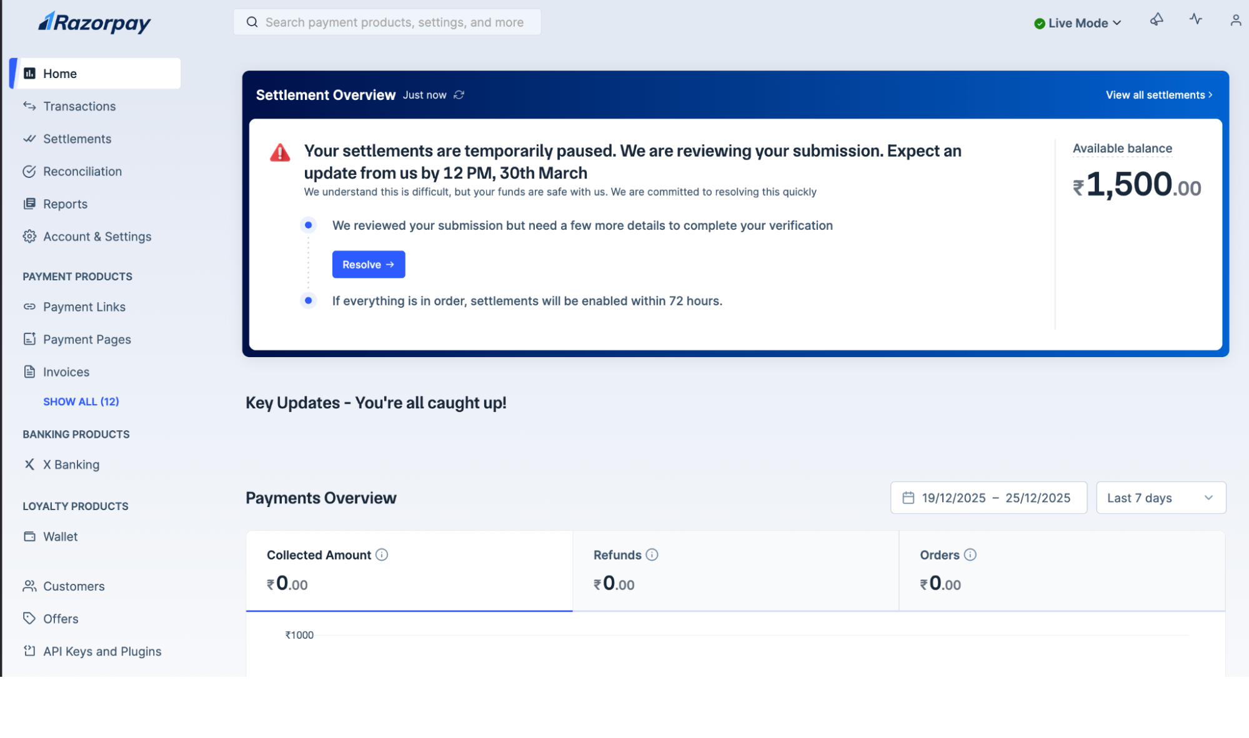Image resolution: width=1249 pixels, height=738 pixels.
Task: Click the Orders info icon
Action: 970,555
